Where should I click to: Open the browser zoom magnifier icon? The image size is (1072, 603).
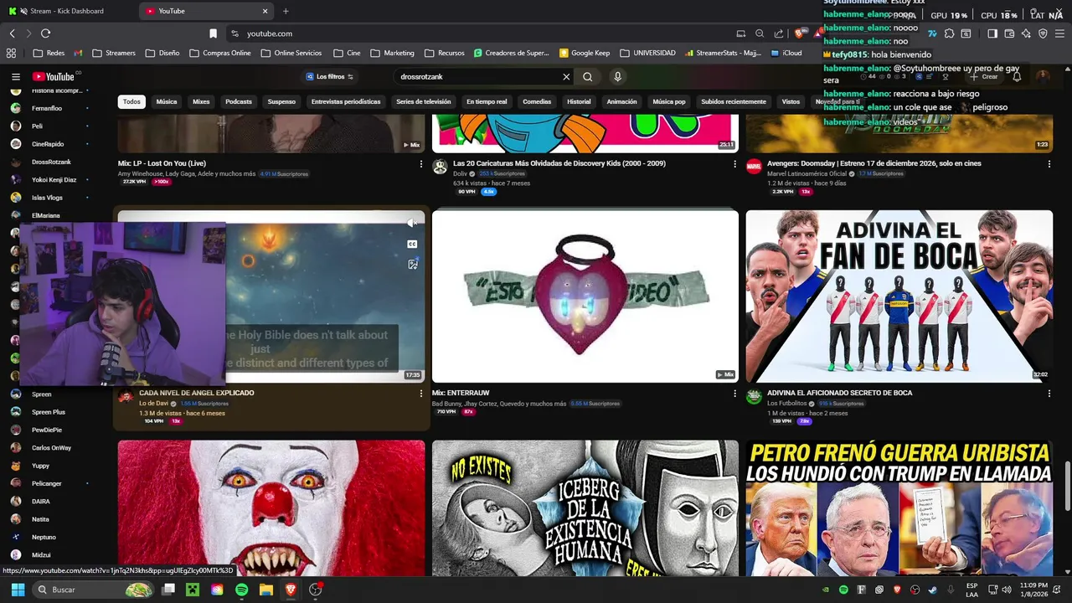point(760,33)
